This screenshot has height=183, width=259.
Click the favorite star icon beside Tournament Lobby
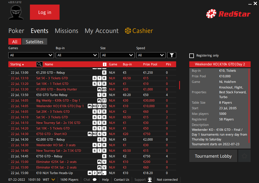point(244,156)
